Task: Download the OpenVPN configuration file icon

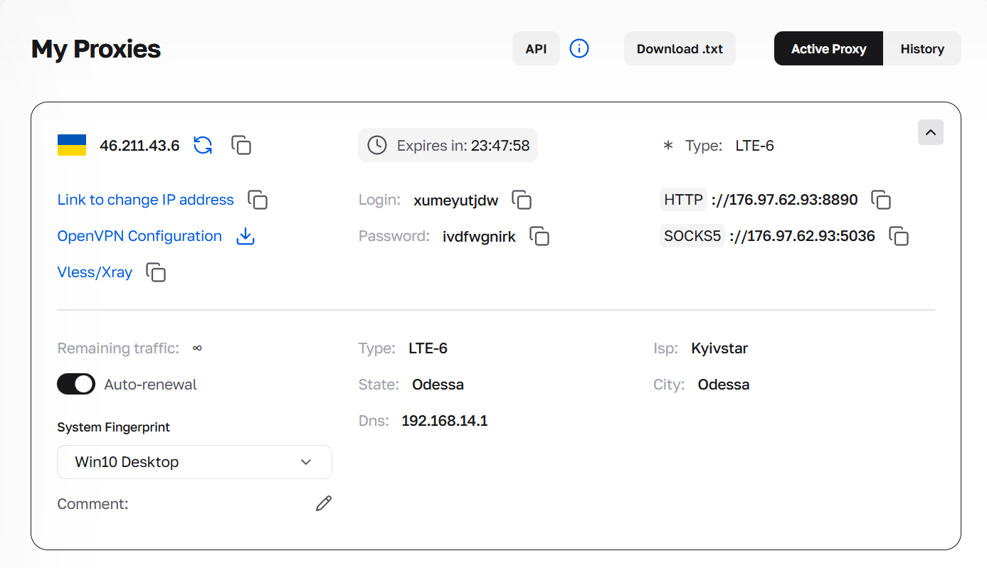Action: (x=246, y=236)
